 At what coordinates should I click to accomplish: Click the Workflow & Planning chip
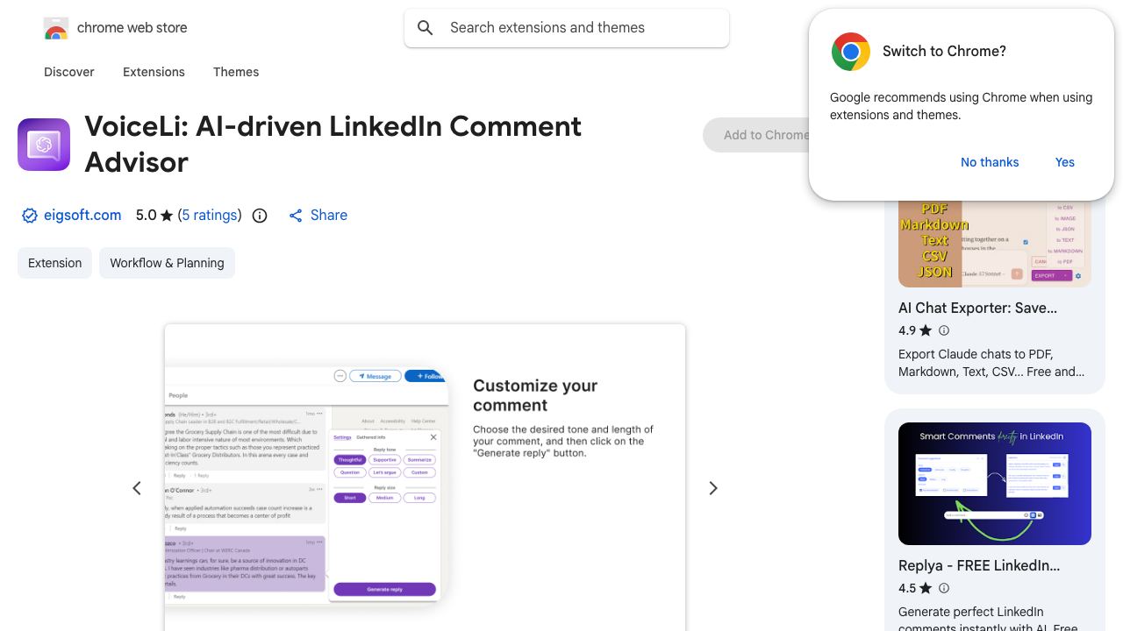tap(167, 263)
